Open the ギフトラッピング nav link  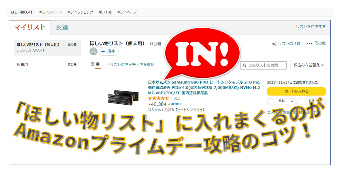[x=80, y=12]
